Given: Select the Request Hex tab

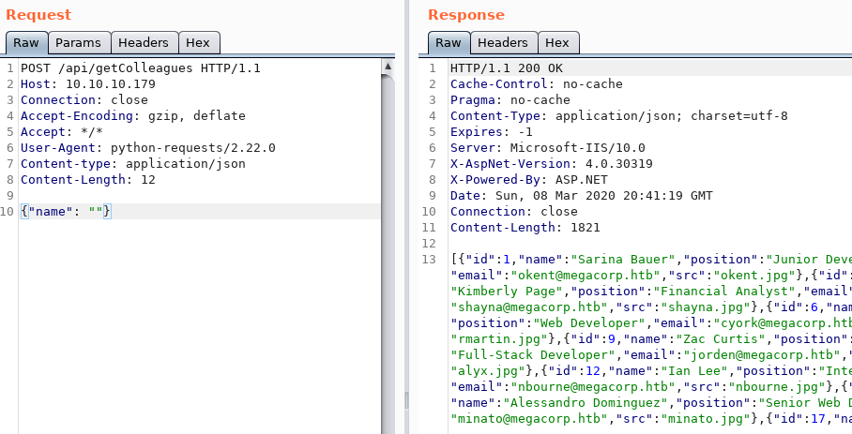Looking at the screenshot, I should coord(198,42).
